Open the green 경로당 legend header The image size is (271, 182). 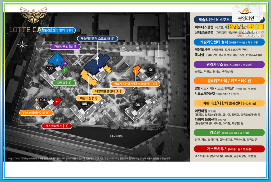pyautogui.click(x=229, y=133)
